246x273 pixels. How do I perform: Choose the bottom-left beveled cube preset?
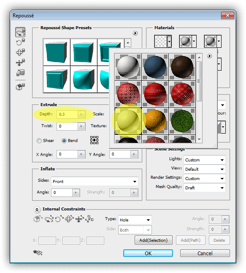[57, 79]
